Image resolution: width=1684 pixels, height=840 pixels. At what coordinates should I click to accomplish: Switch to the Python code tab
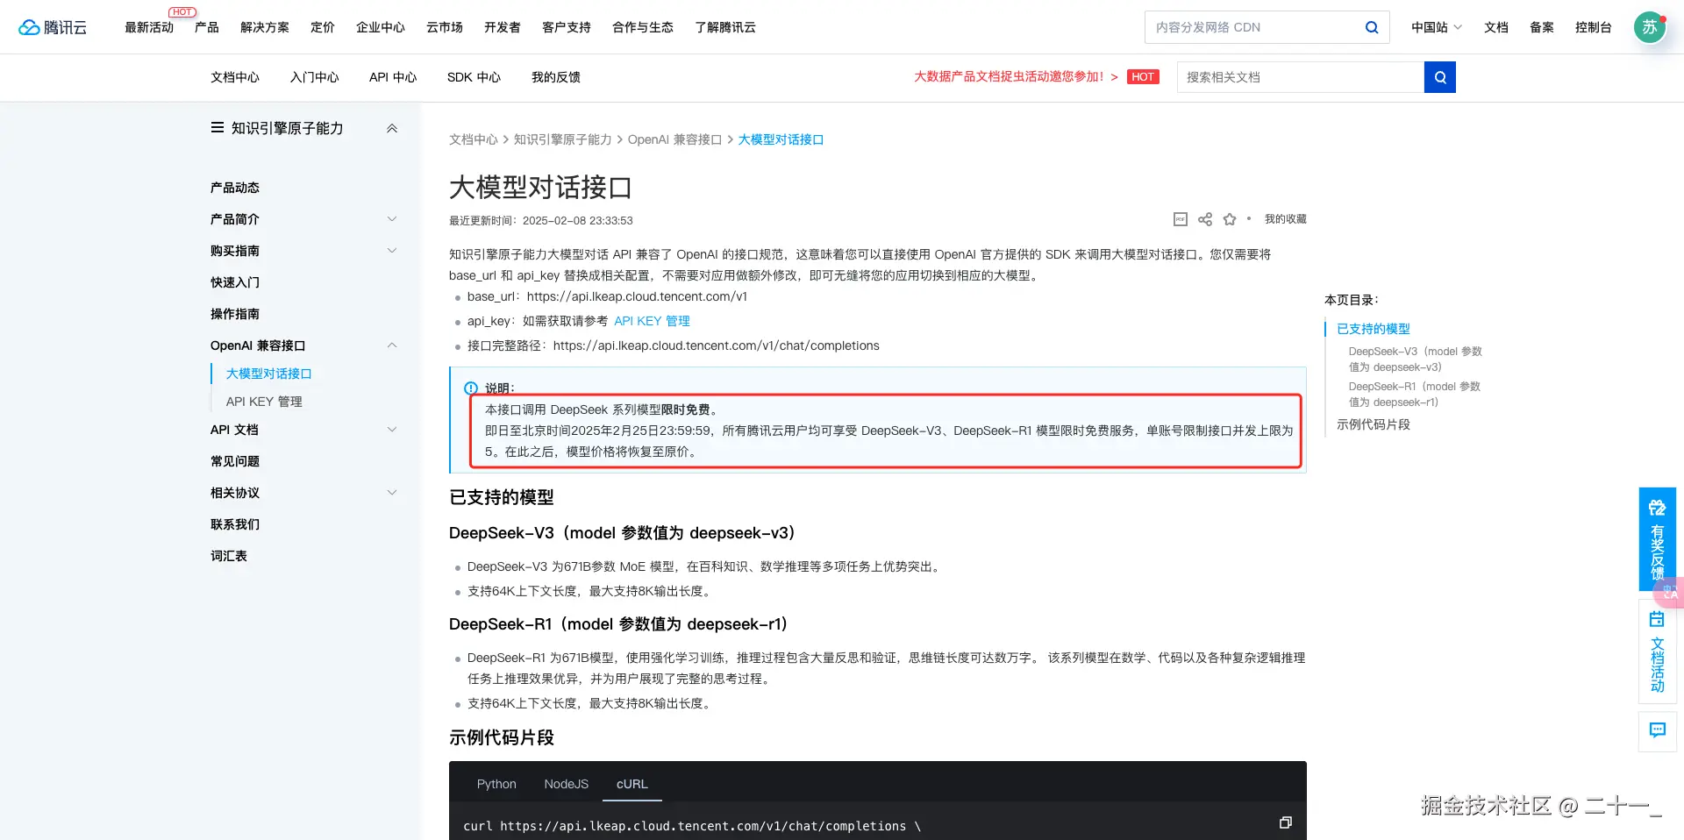pos(496,784)
